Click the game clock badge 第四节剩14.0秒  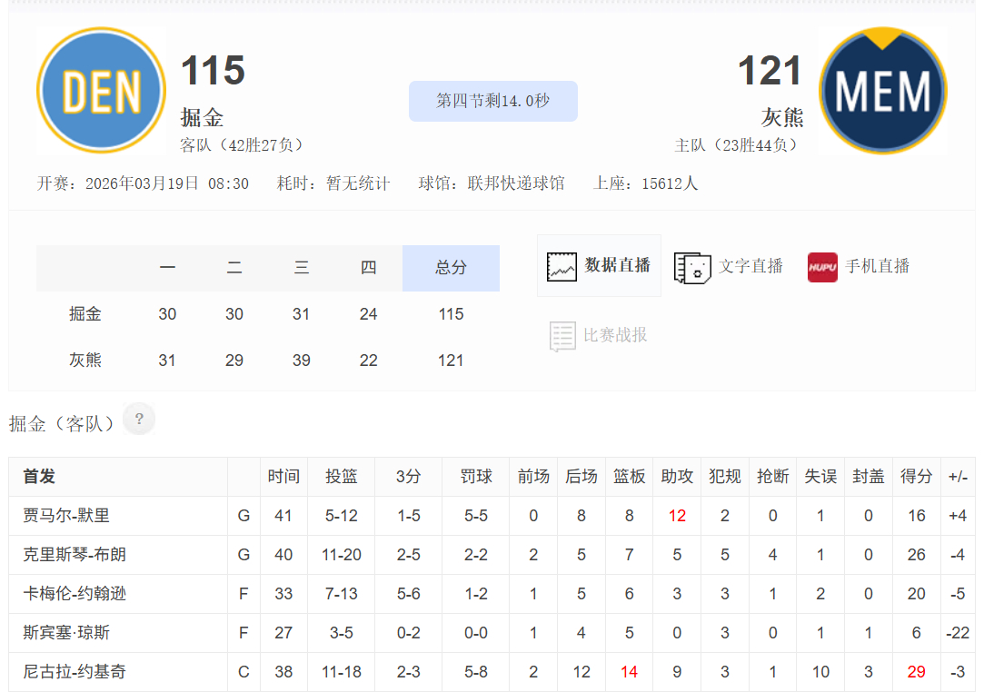click(492, 101)
